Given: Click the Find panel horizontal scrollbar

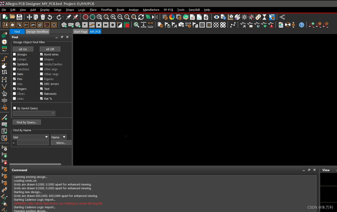Looking at the screenshot, I should pos(35,164).
